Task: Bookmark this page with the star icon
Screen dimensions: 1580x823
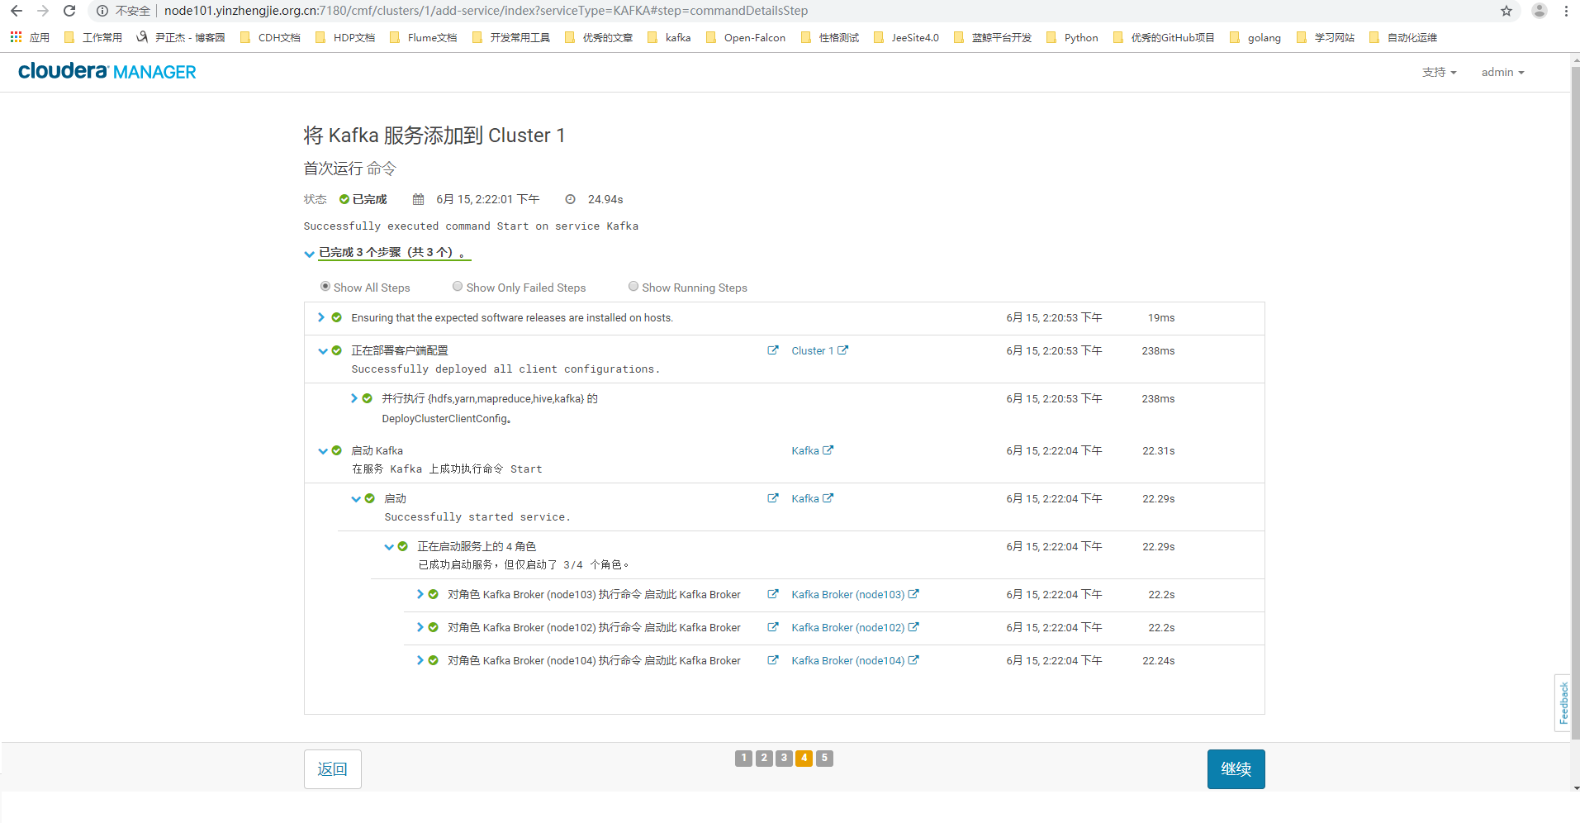Action: 1506,11
